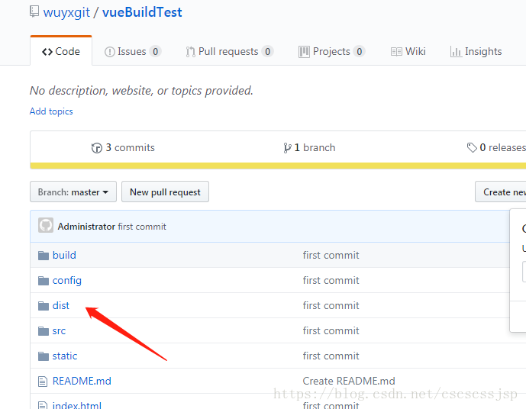This screenshot has height=409, width=526.
Task: Click the git branch icon
Action: click(287, 148)
